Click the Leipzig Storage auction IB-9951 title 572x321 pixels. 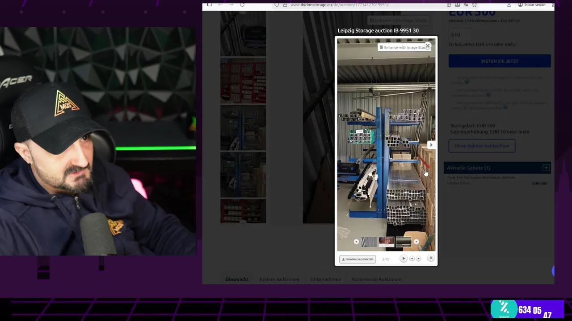(378, 30)
